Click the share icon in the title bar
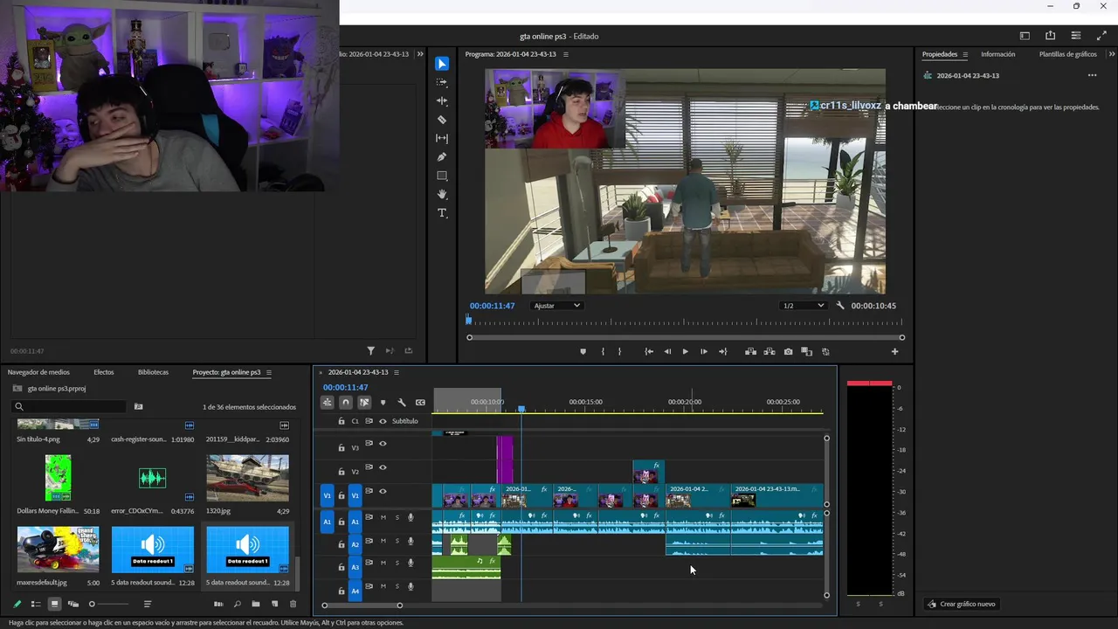This screenshot has width=1118, height=629. tap(1050, 36)
